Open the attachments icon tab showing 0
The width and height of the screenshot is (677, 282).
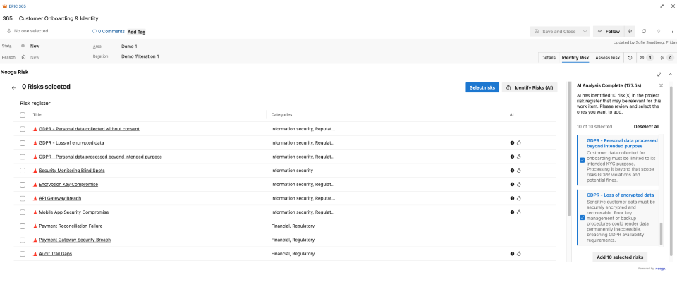(x=666, y=57)
